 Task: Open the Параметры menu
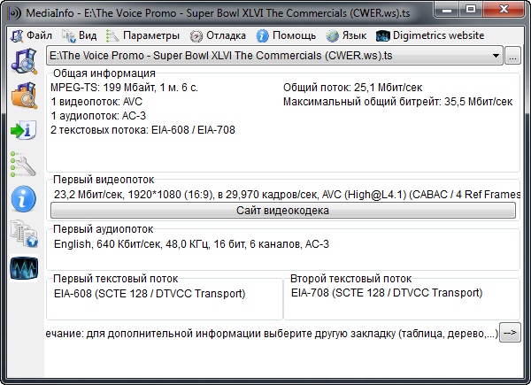(x=142, y=35)
